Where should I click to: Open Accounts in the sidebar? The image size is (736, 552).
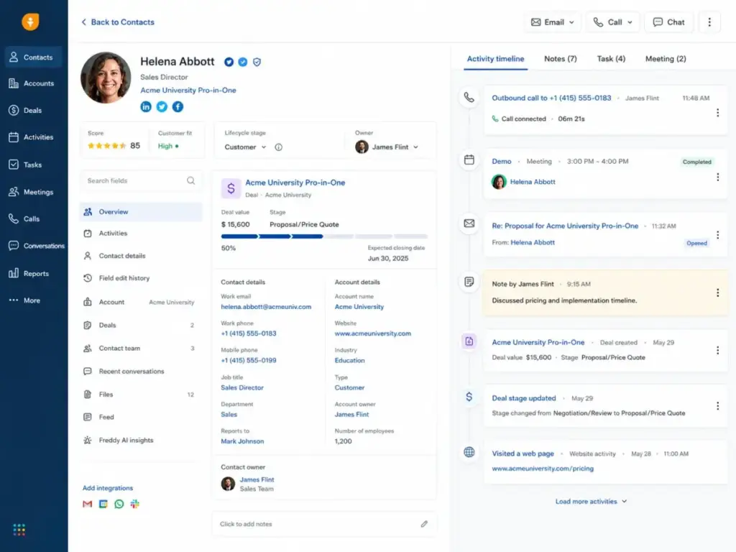[33, 83]
